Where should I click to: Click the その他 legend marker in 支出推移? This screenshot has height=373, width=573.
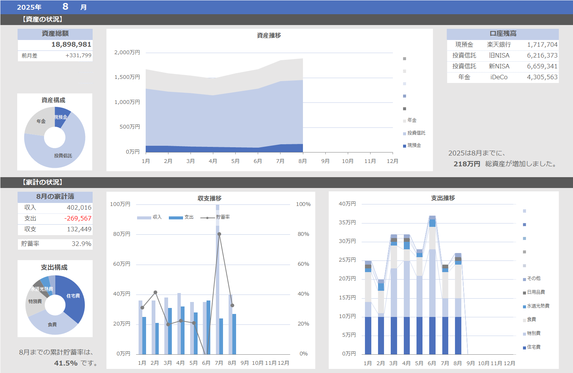point(524,279)
